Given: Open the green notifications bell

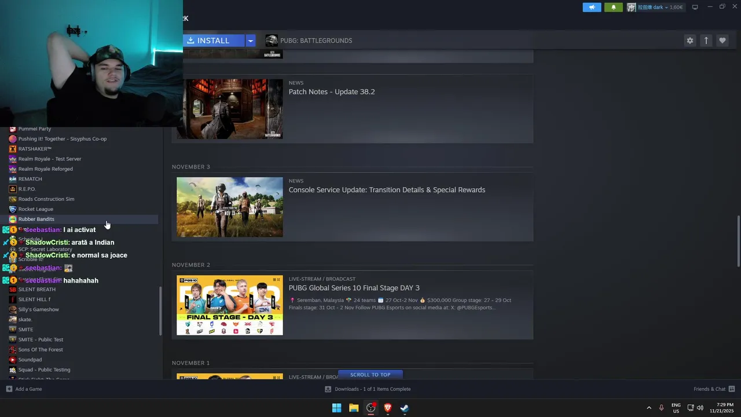Looking at the screenshot, I should 614,8.
